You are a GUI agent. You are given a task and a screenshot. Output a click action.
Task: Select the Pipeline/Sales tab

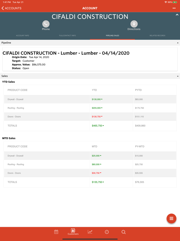pyautogui.click(x=112, y=36)
